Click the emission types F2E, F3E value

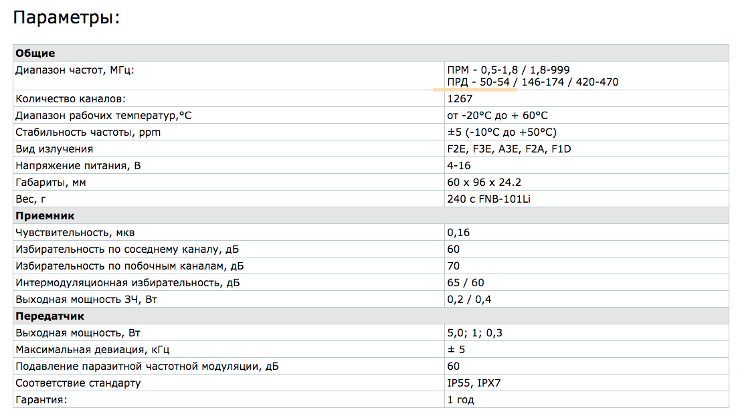pos(509,148)
